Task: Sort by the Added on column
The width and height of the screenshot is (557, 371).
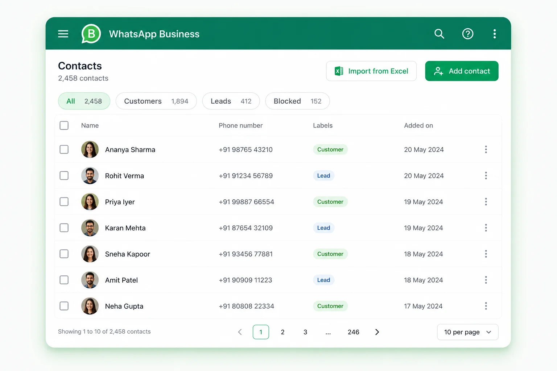Action: tap(418, 125)
